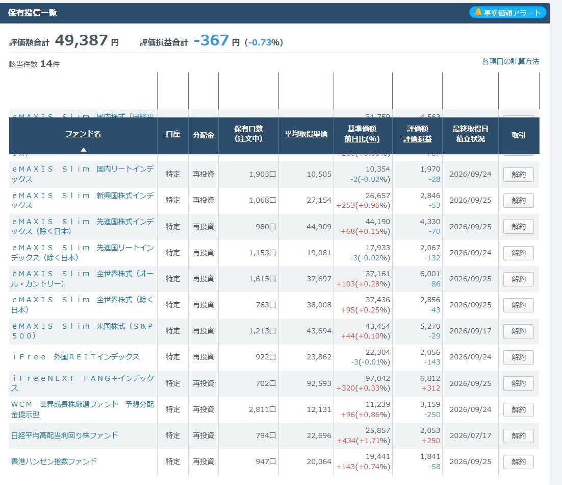562x485 pixels.
Task: Select profit +250 in 日経平均高配当 row
Action: click(x=430, y=441)
